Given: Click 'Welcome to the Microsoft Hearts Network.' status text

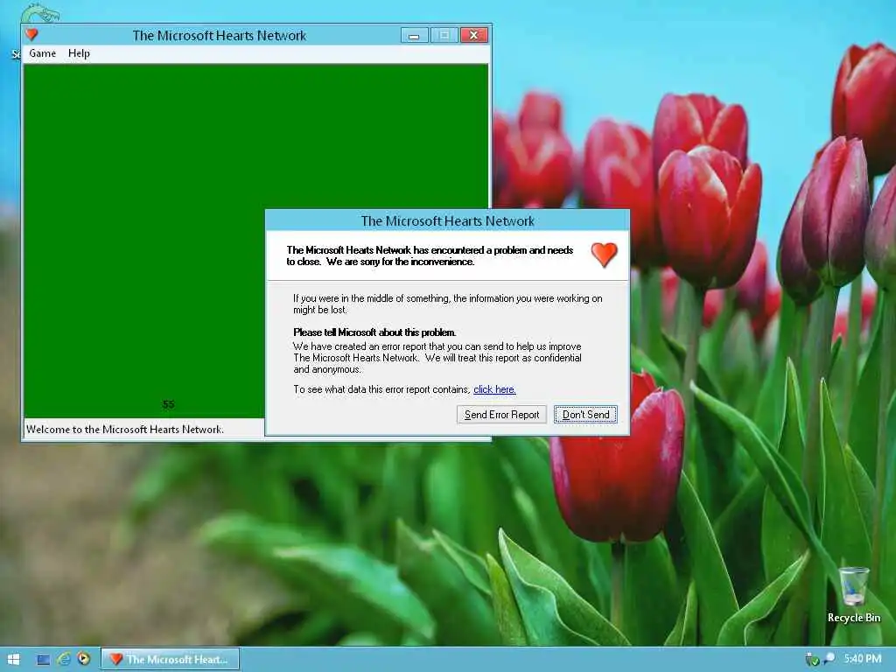Looking at the screenshot, I should point(125,429).
